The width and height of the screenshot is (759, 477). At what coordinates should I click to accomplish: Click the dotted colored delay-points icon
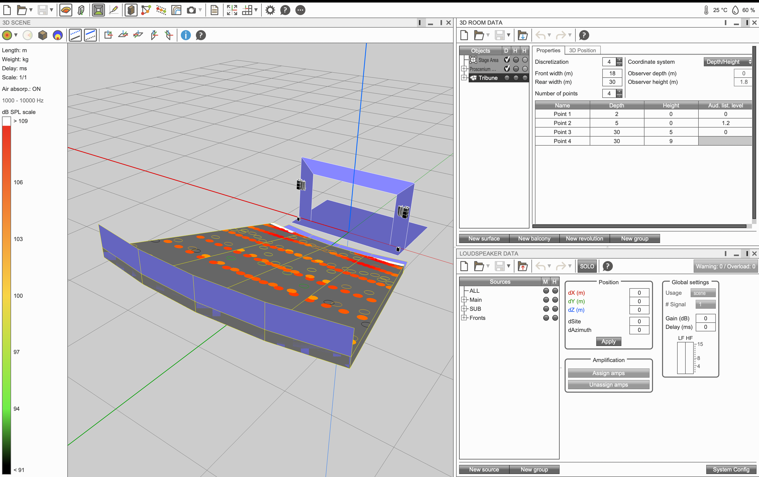coord(161,10)
